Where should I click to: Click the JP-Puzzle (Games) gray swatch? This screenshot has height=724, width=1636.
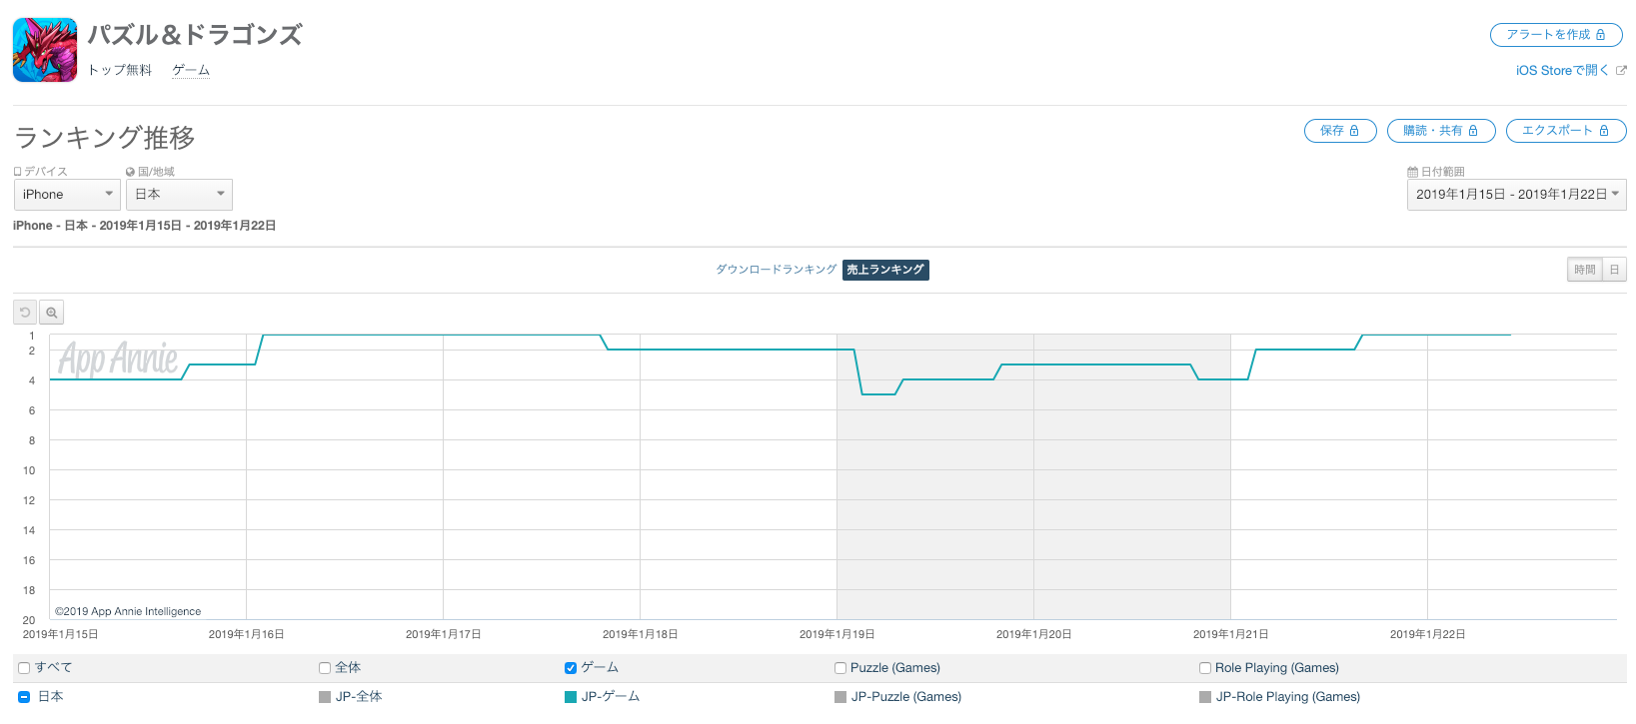point(840,697)
